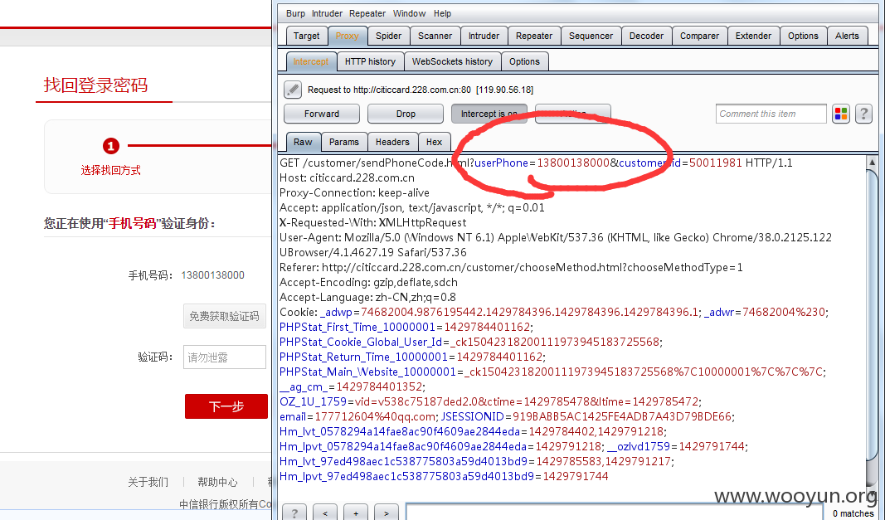Switch to Raw request view
This screenshot has height=520, width=885.
pyautogui.click(x=303, y=143)
